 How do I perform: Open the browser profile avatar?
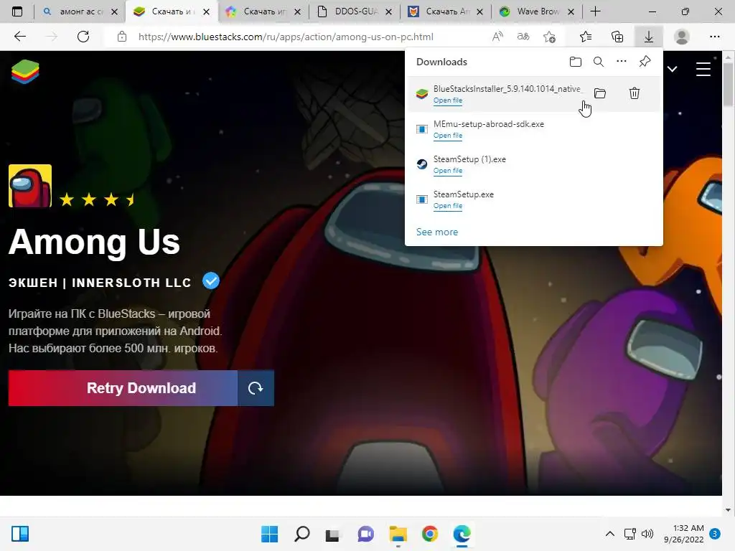coord(682,37)
